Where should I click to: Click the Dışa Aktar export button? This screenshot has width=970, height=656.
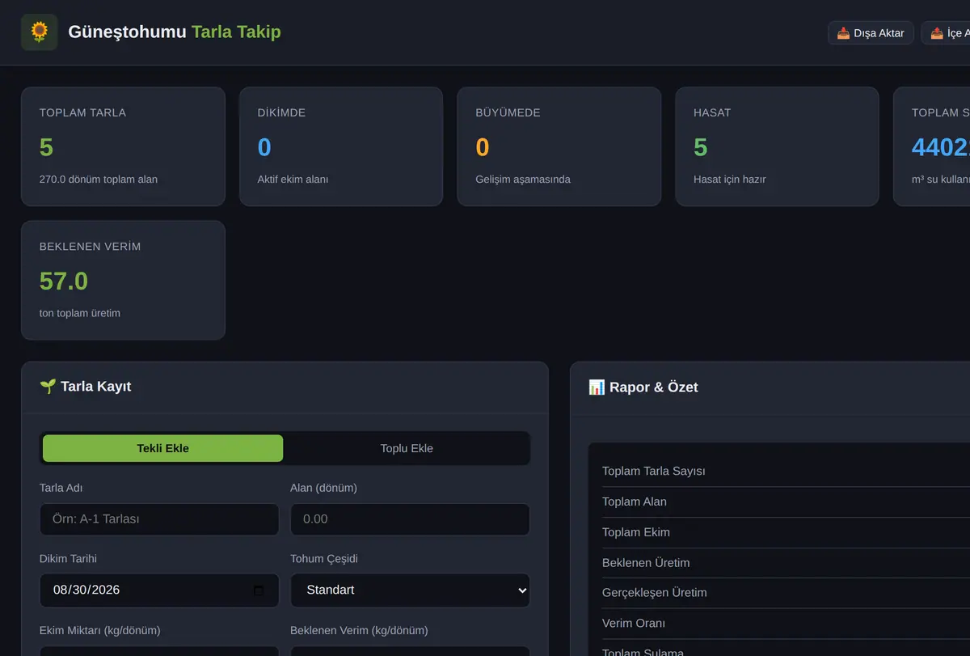[x=871, y=33]
